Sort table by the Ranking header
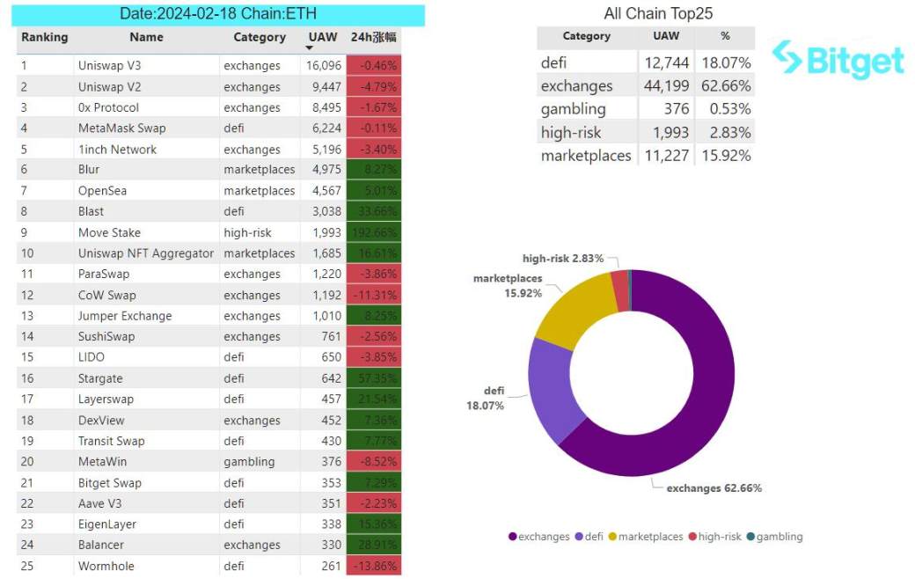Image resolution: width=915 pixels, height=579 pixels. [x=44, y=37]
